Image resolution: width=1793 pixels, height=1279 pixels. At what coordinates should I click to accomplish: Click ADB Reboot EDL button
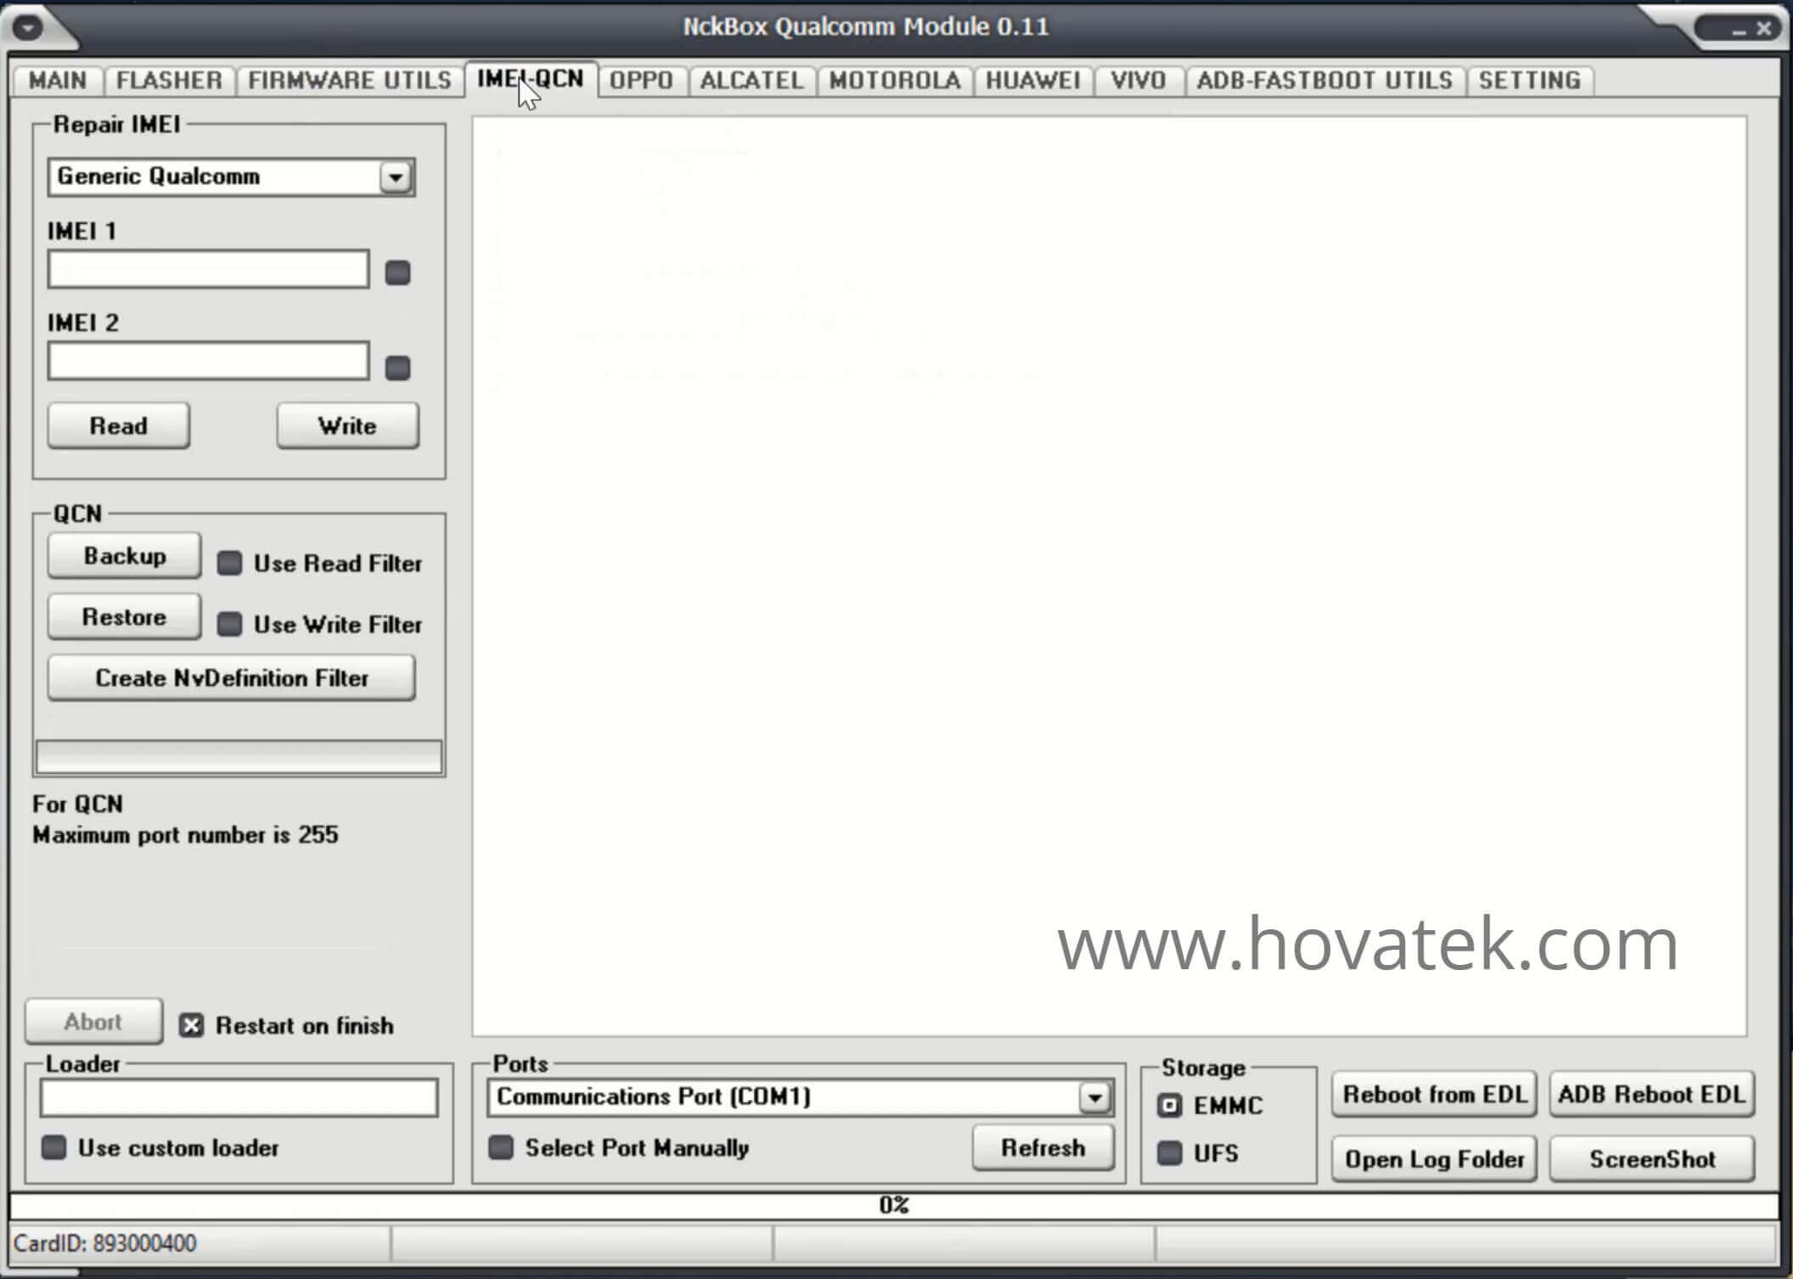pyautogui.click(x=1652, y=1095)
